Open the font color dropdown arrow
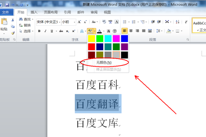Screen dimensions: 206x137 pyautogui.click(x=104, y=31)
